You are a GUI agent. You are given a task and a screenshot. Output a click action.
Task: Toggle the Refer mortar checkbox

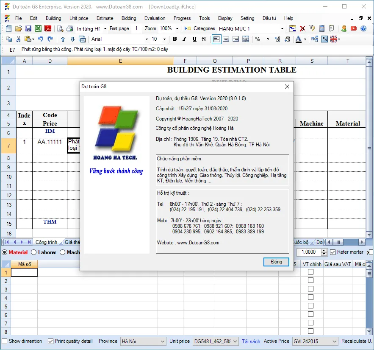point(332,252)
